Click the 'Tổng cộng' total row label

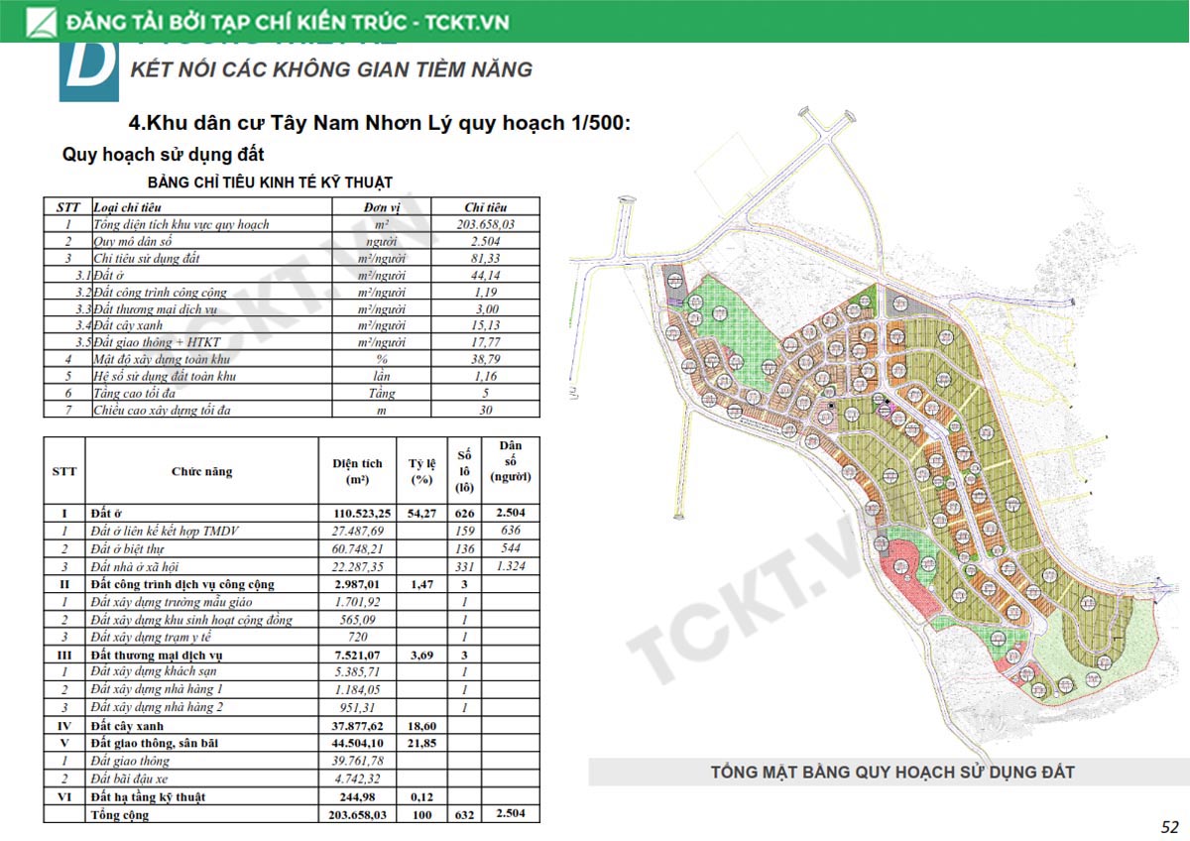pyautogui.click(x=121, y=814)
